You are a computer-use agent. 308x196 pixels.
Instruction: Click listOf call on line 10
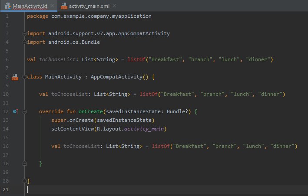click(149, 94)
